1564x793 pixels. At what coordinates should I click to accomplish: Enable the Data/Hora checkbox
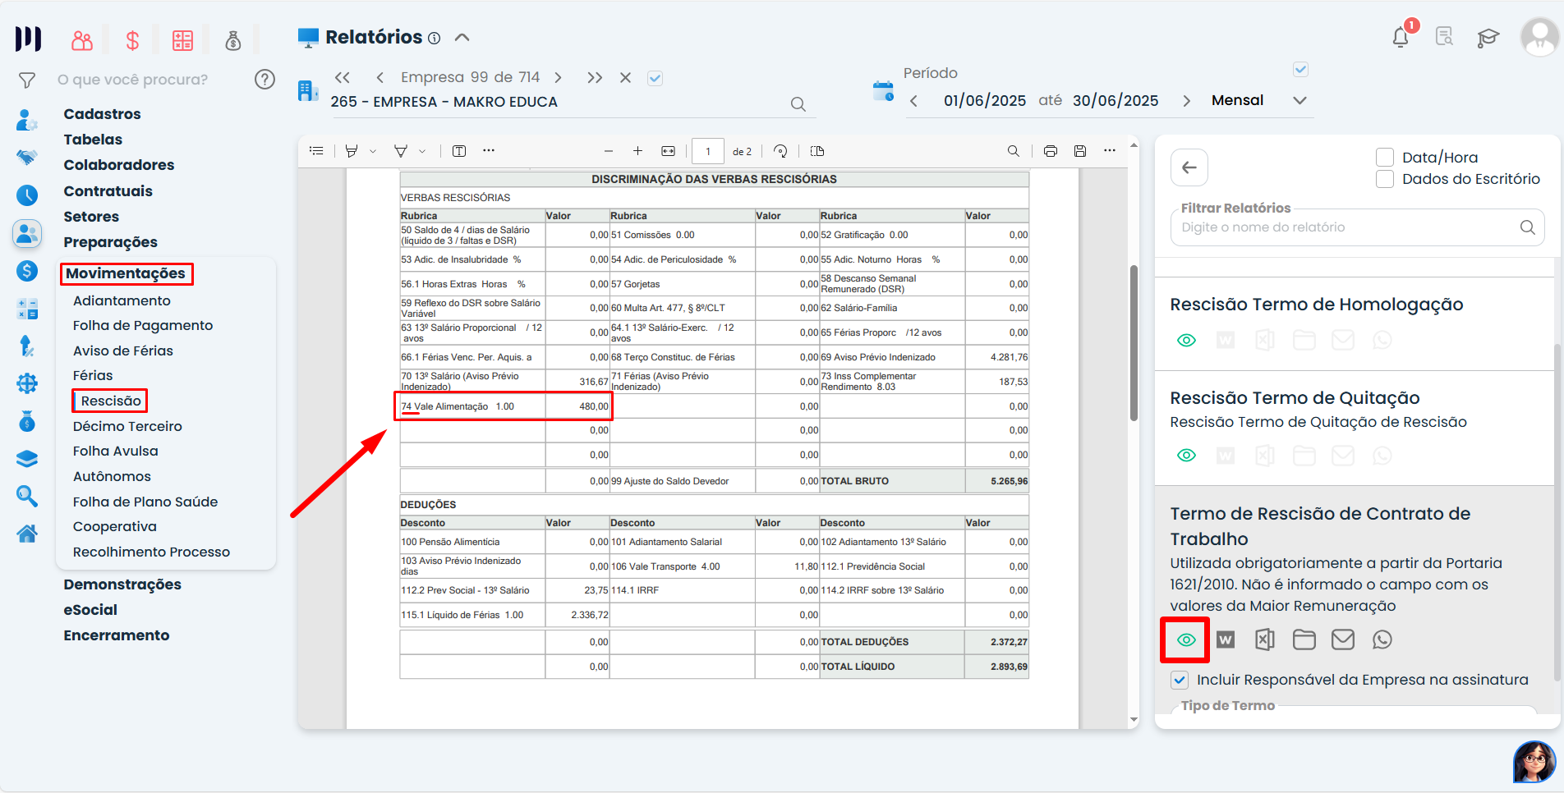1385,158
